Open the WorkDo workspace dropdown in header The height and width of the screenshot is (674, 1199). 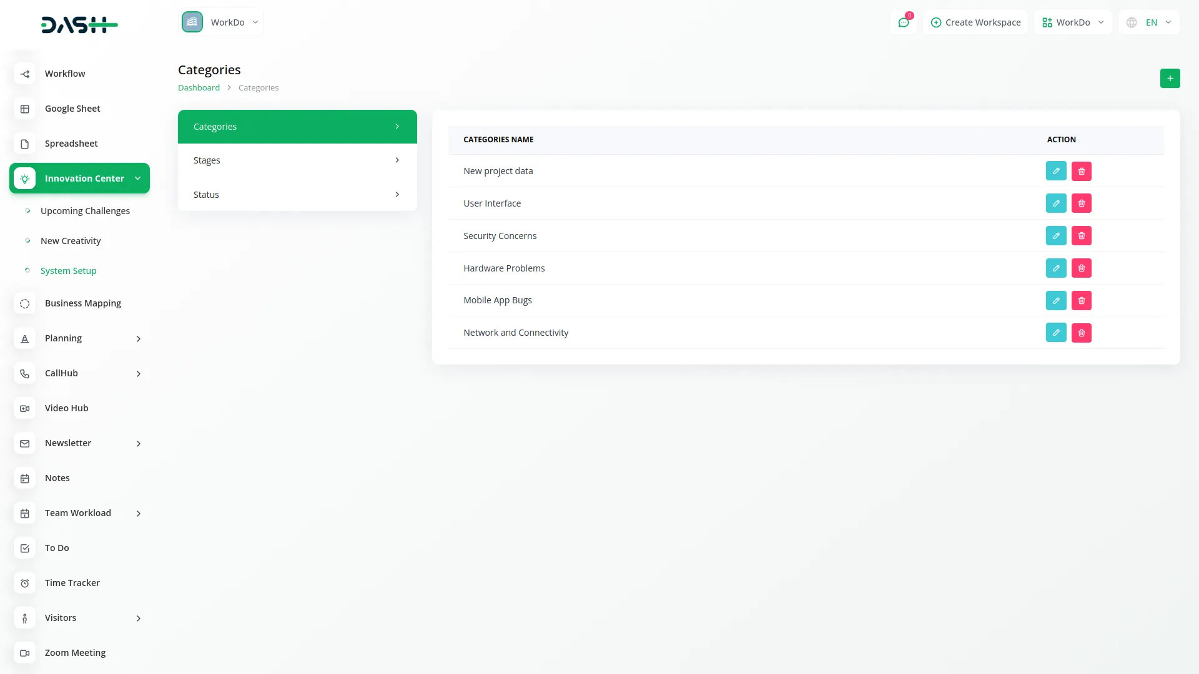[x=1072, y=22]
